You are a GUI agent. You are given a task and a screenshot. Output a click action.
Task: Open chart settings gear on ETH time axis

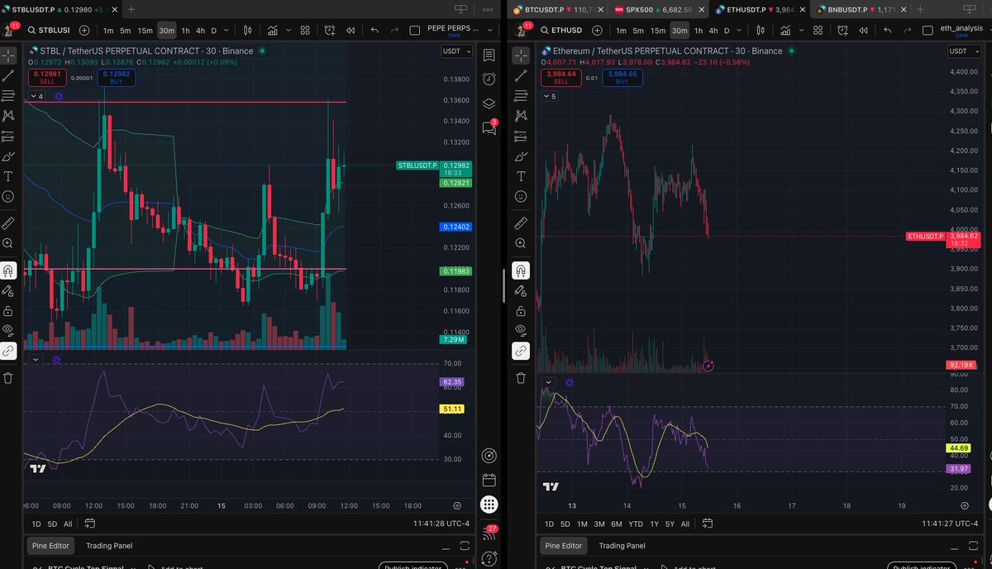tap(964, 504)
